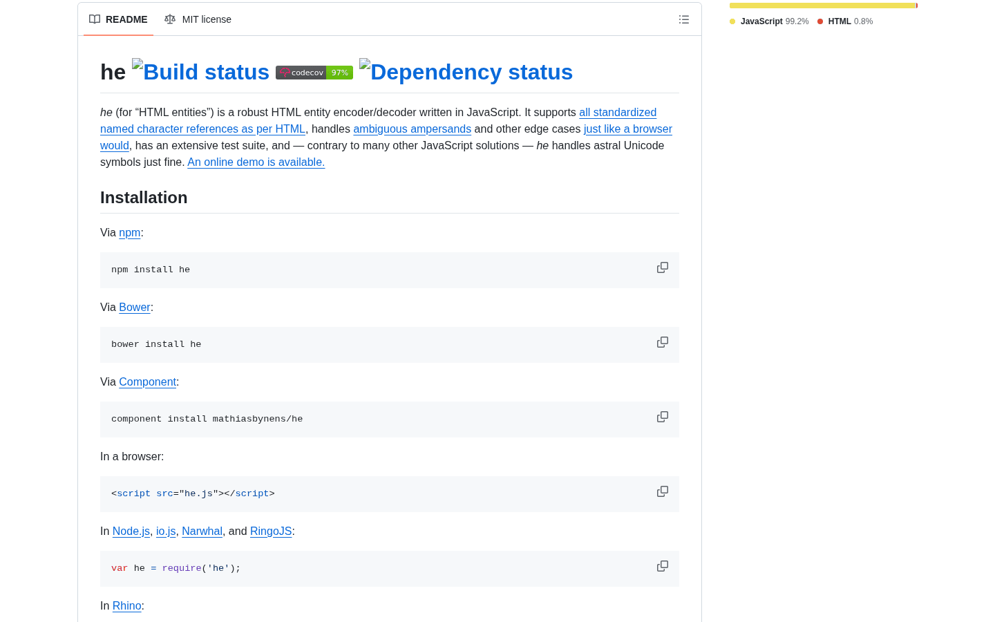Click the 'npm install he' code text
Screen dimensions: 995x622
click(x=151, y=270)
